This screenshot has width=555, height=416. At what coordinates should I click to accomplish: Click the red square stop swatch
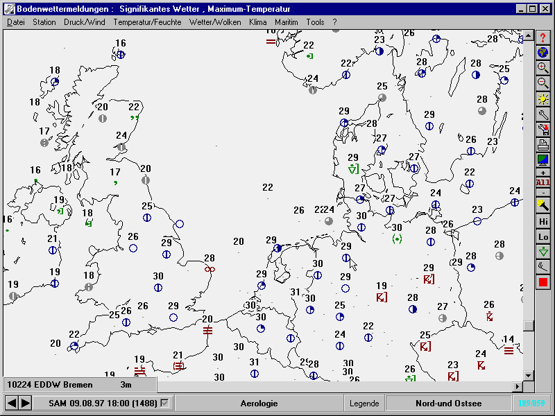tap(543, 282)
